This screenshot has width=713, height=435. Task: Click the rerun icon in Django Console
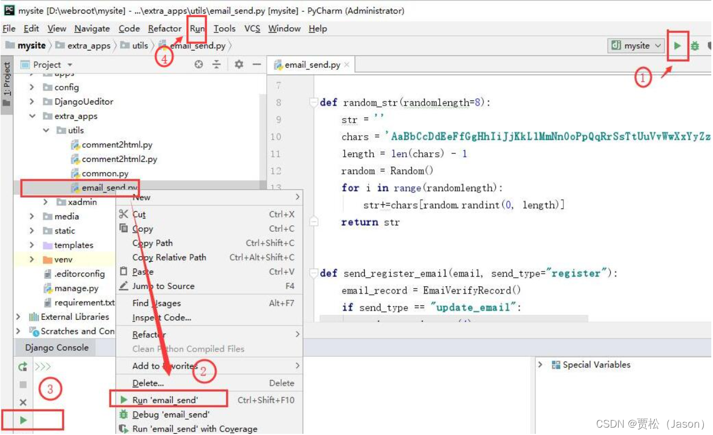pyautogui.click(x=23, y=367)
